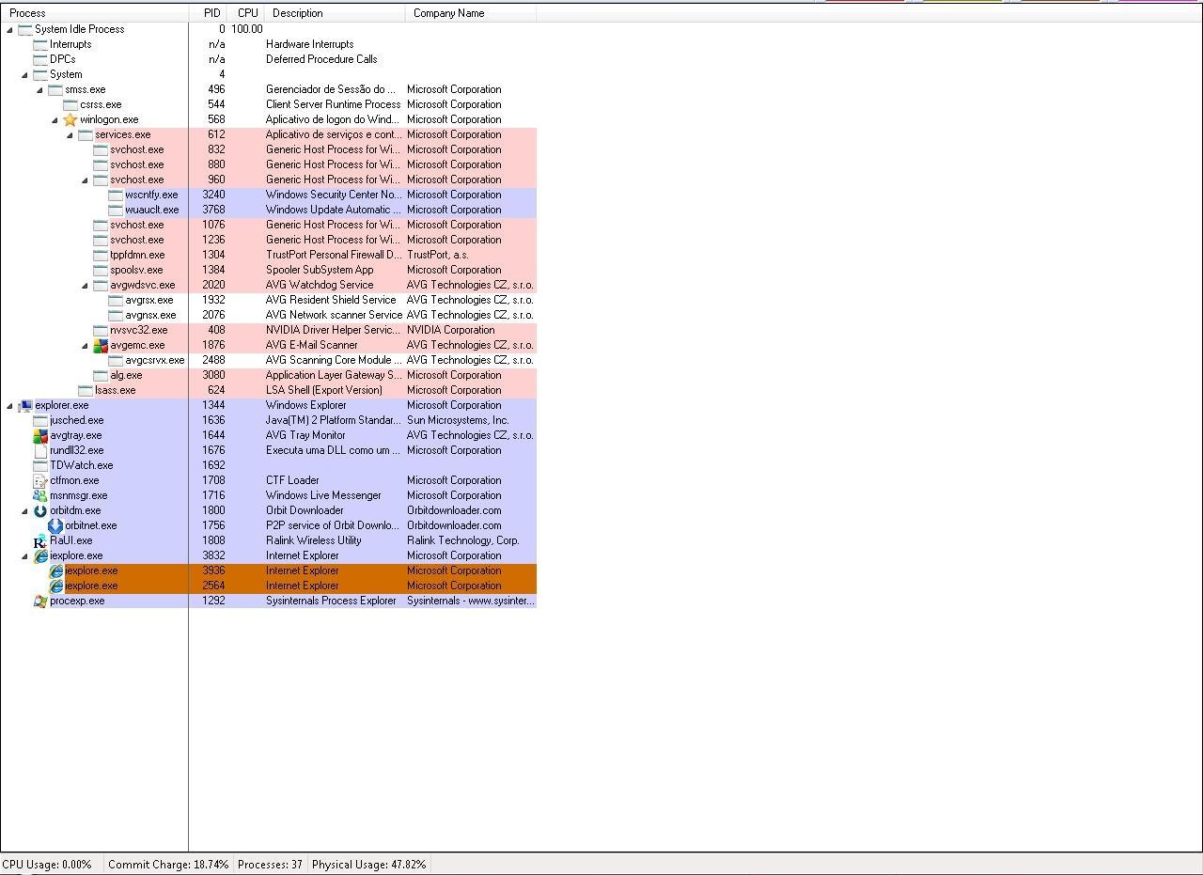
Task: Click the rundll32.exe document icon
Action: [x=40, y=450]
